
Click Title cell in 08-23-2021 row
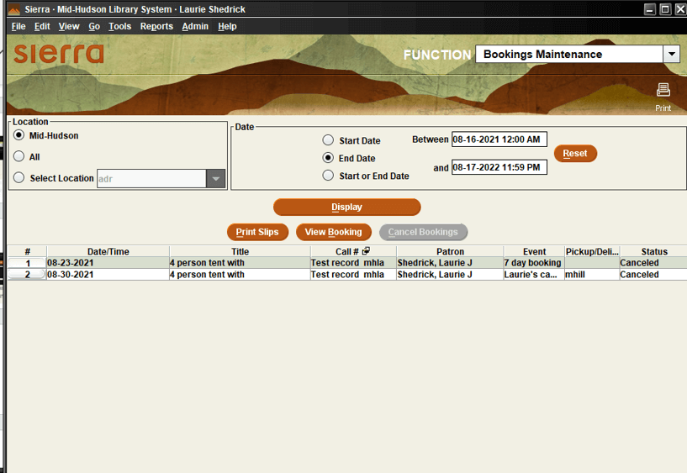(240, 262)
